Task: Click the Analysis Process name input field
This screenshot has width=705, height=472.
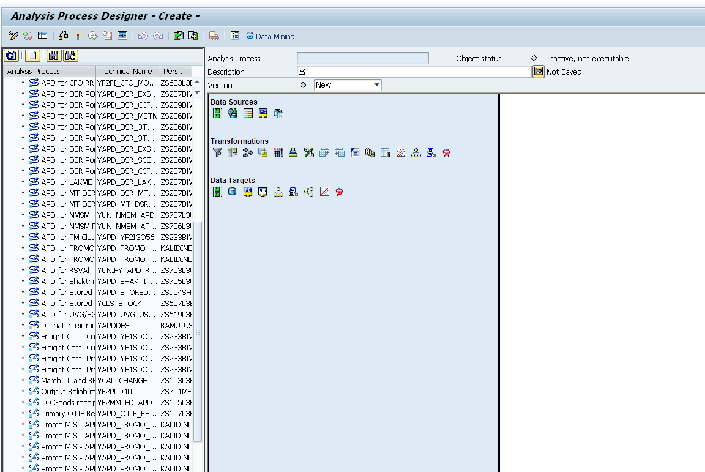Action: coord(362,58)
